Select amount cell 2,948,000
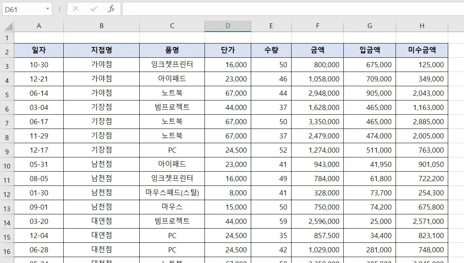This screenshot has height=263, width=464. 318,93
